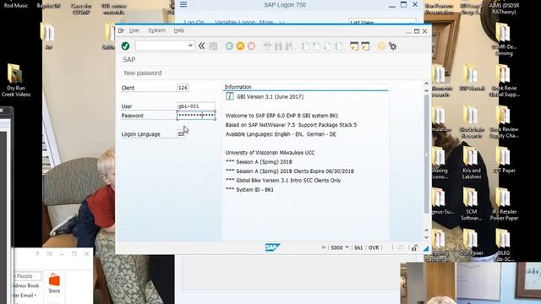The image size is (541, 304).
Task: Click 'University of Wisconsin Milwaukee UCC' text
Action: coord(270,153)
